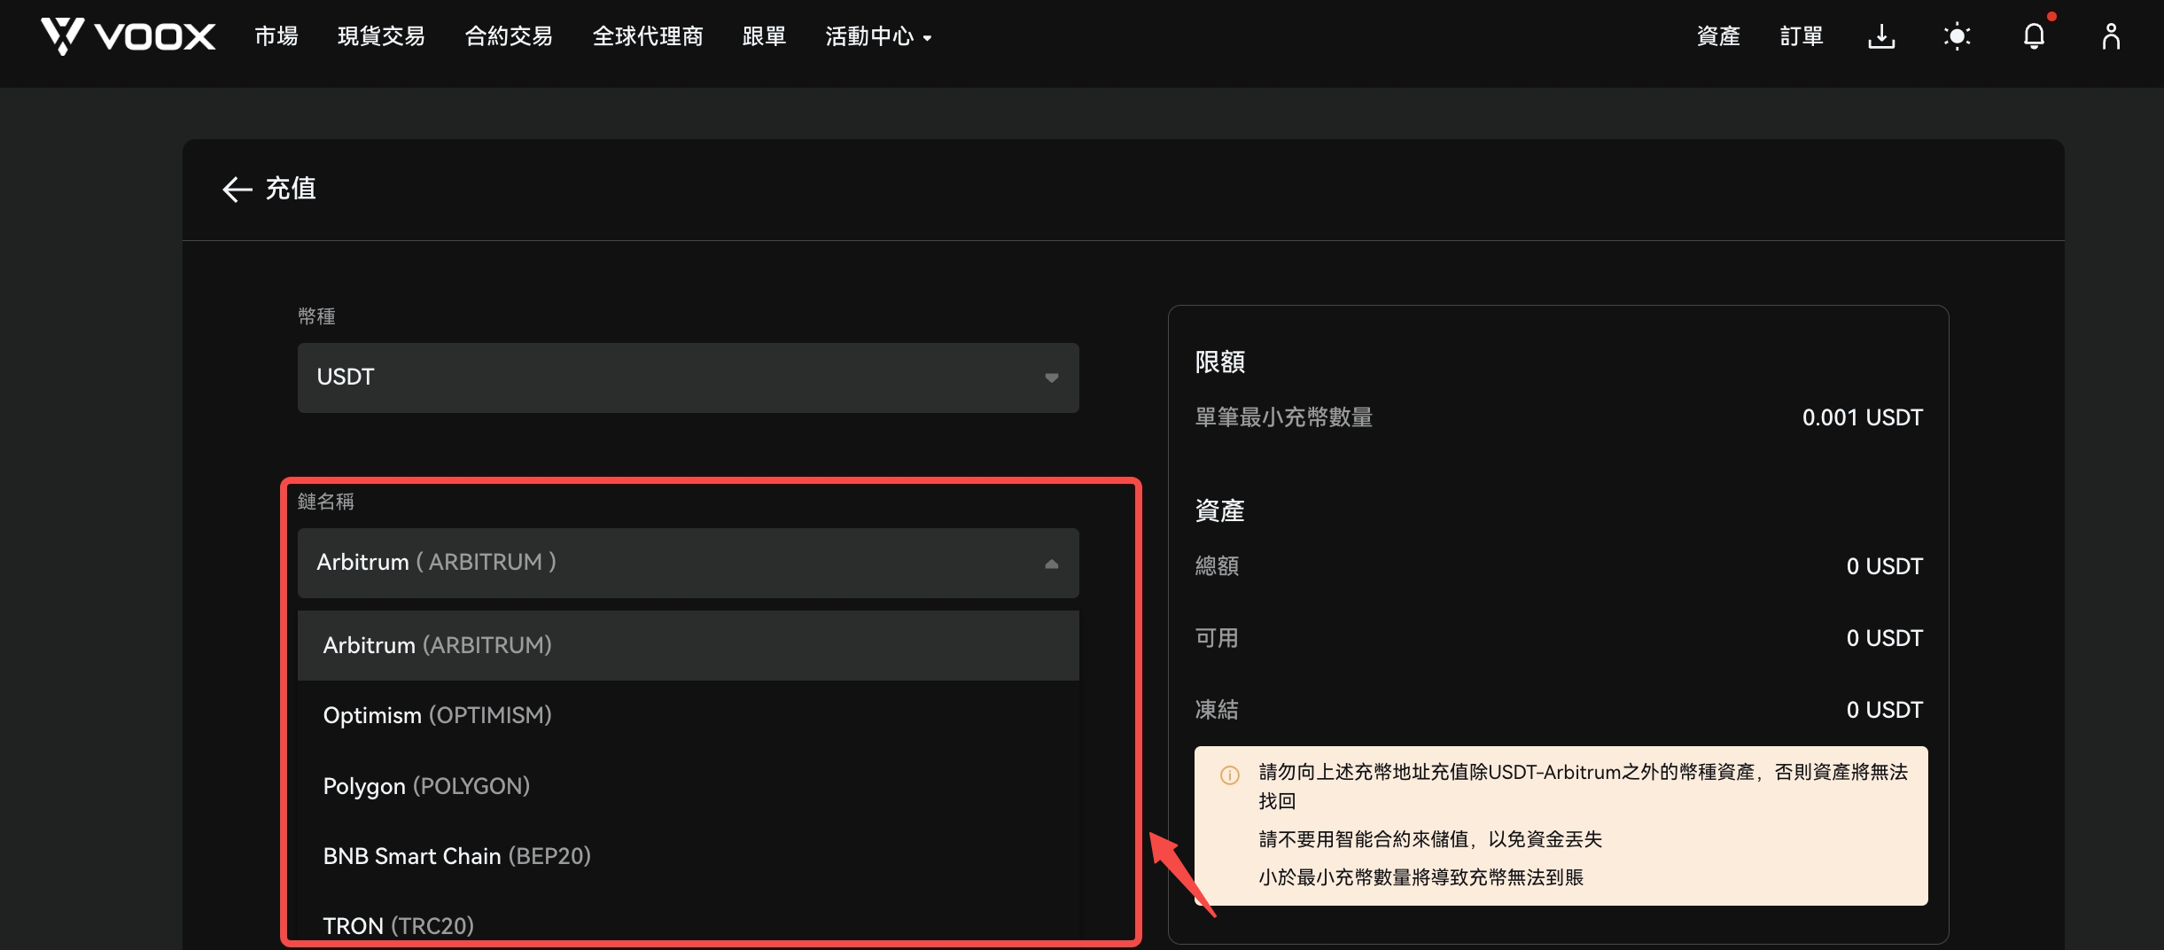2164x950 pixels.
Task: Open the 跟單 page
Action: [x=764, y=36]
